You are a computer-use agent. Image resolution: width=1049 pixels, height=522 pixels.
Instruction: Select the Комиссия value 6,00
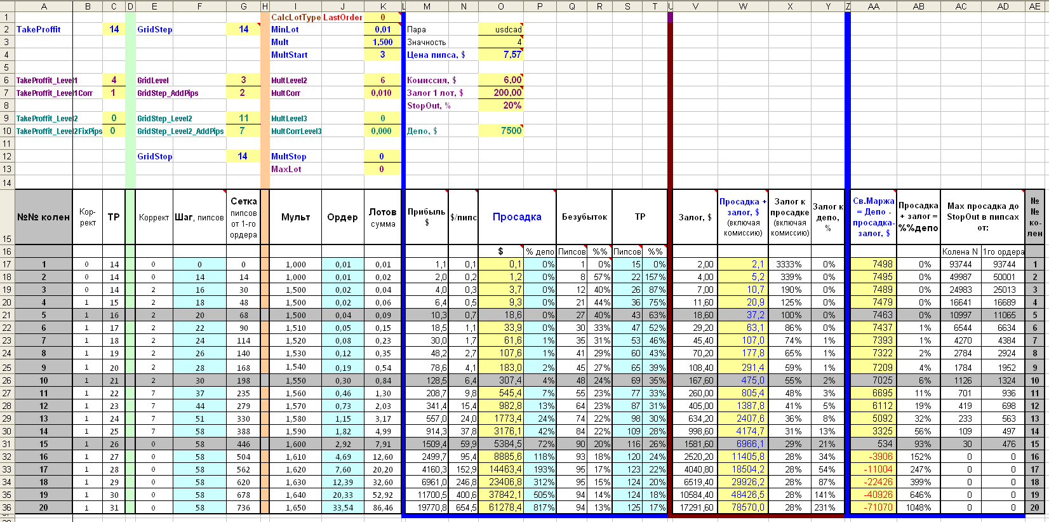(x=500, y=80)
